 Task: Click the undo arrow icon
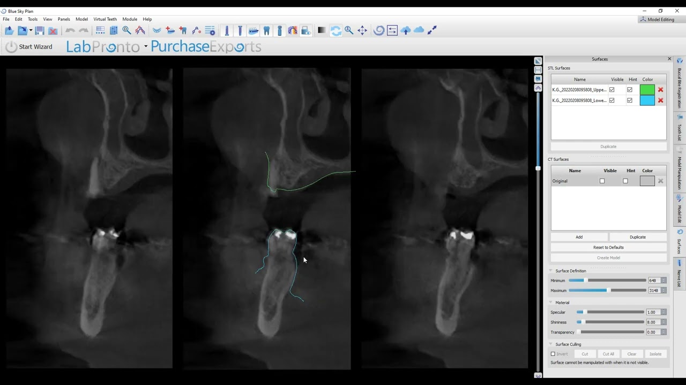[x=70, y=30]
